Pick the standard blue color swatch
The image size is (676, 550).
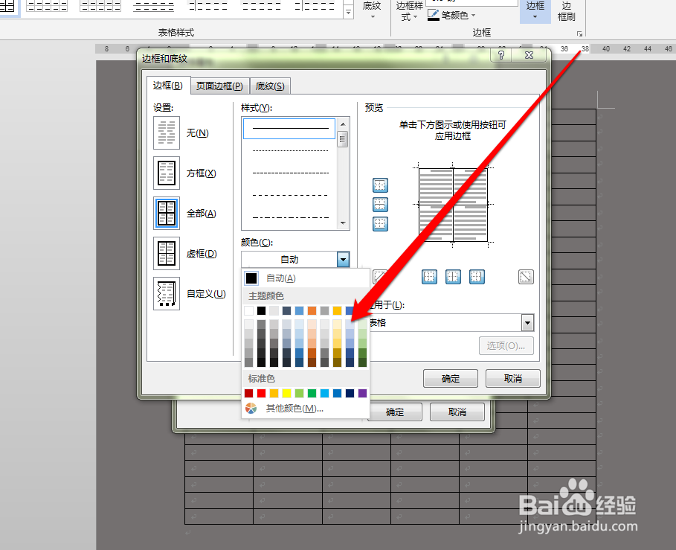(337, 393)
